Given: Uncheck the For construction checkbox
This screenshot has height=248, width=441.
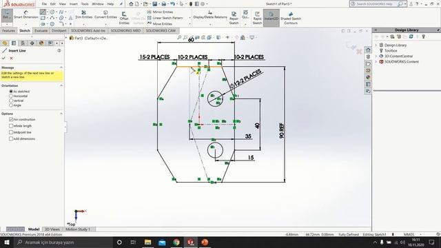Looking at the screenshot, I should tap(11, 119).
